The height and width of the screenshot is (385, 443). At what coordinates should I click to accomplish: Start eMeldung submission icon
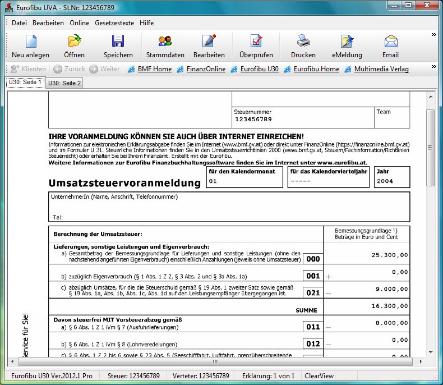click(x=347, y=42)
